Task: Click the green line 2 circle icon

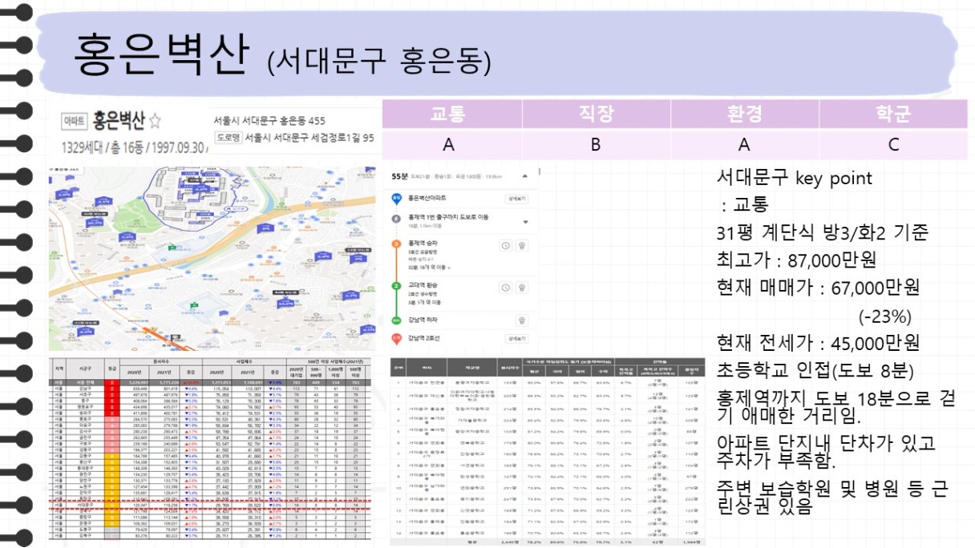Action: click(x=396, y=285)
